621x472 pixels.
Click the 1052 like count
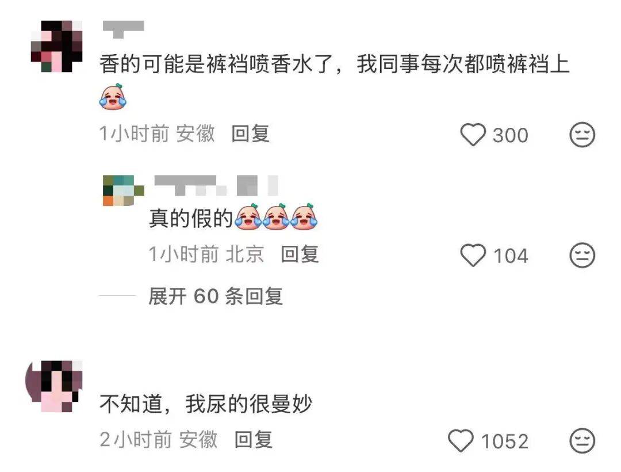[505, 441]
